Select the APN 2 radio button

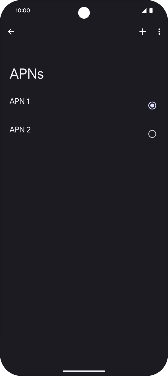[x=152, y=134]
